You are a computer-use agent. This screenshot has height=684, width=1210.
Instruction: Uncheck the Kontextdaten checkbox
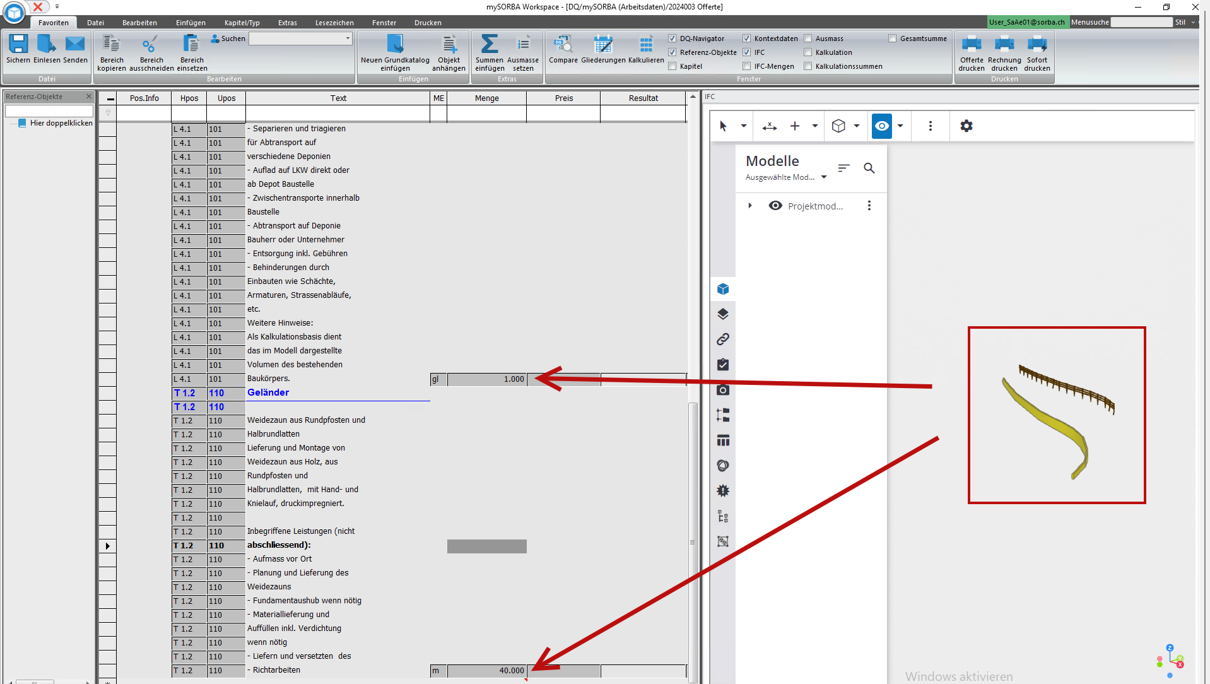747,38
